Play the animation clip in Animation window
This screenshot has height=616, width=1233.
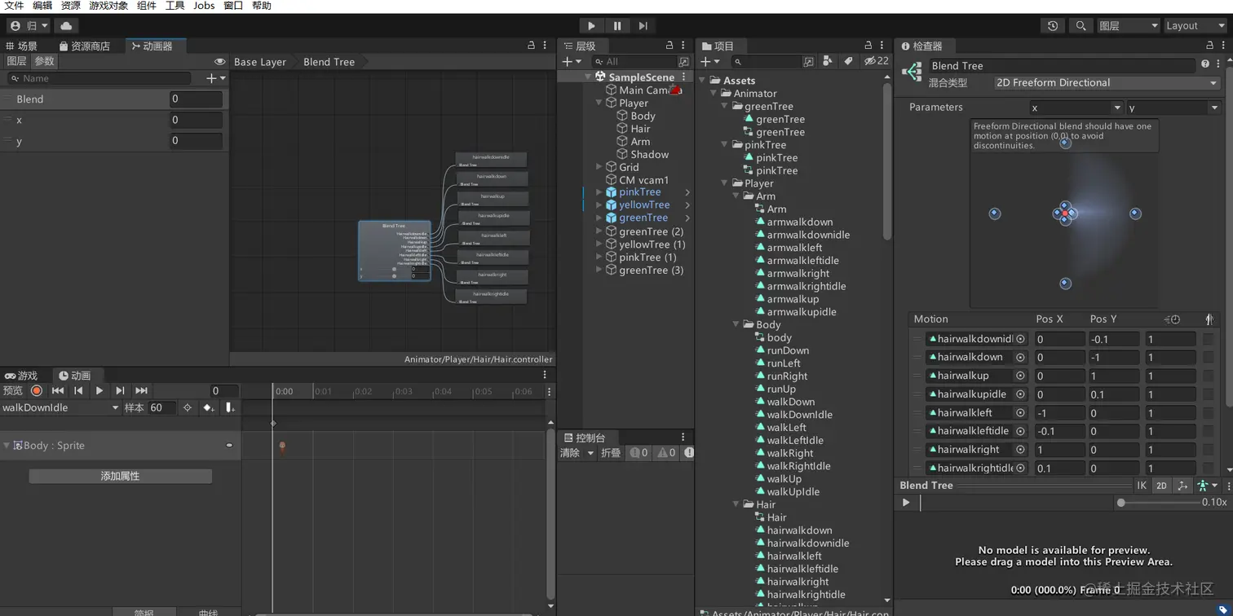coord(99,391)
